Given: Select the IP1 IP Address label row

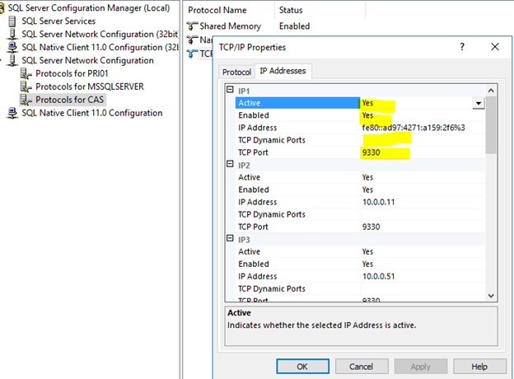Looking at the screenshot, I should coord(257,128).
